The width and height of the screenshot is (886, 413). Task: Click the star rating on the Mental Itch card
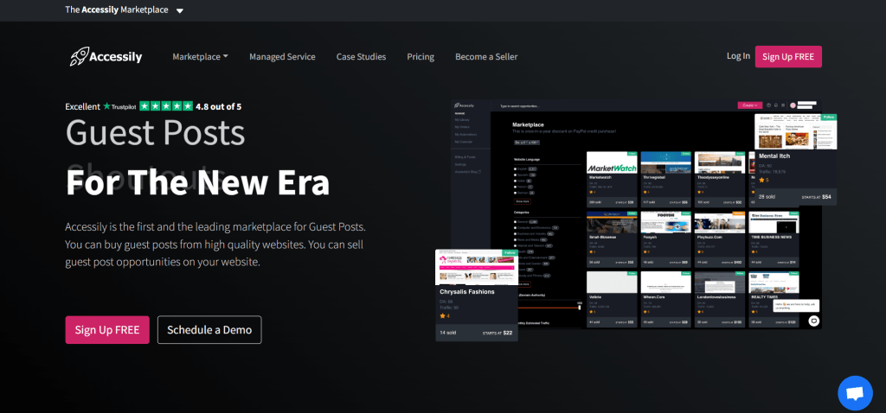(x=764, y=180)
